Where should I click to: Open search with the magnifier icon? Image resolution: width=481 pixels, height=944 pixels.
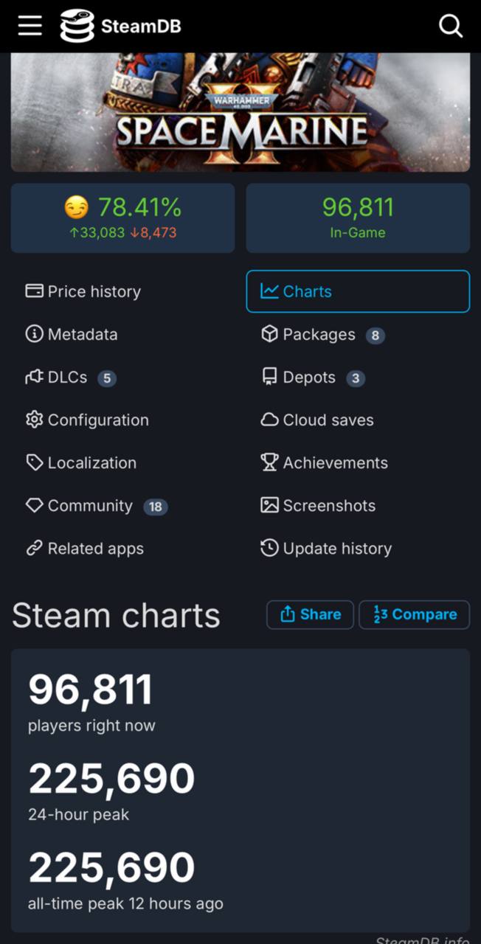(450, 27)
